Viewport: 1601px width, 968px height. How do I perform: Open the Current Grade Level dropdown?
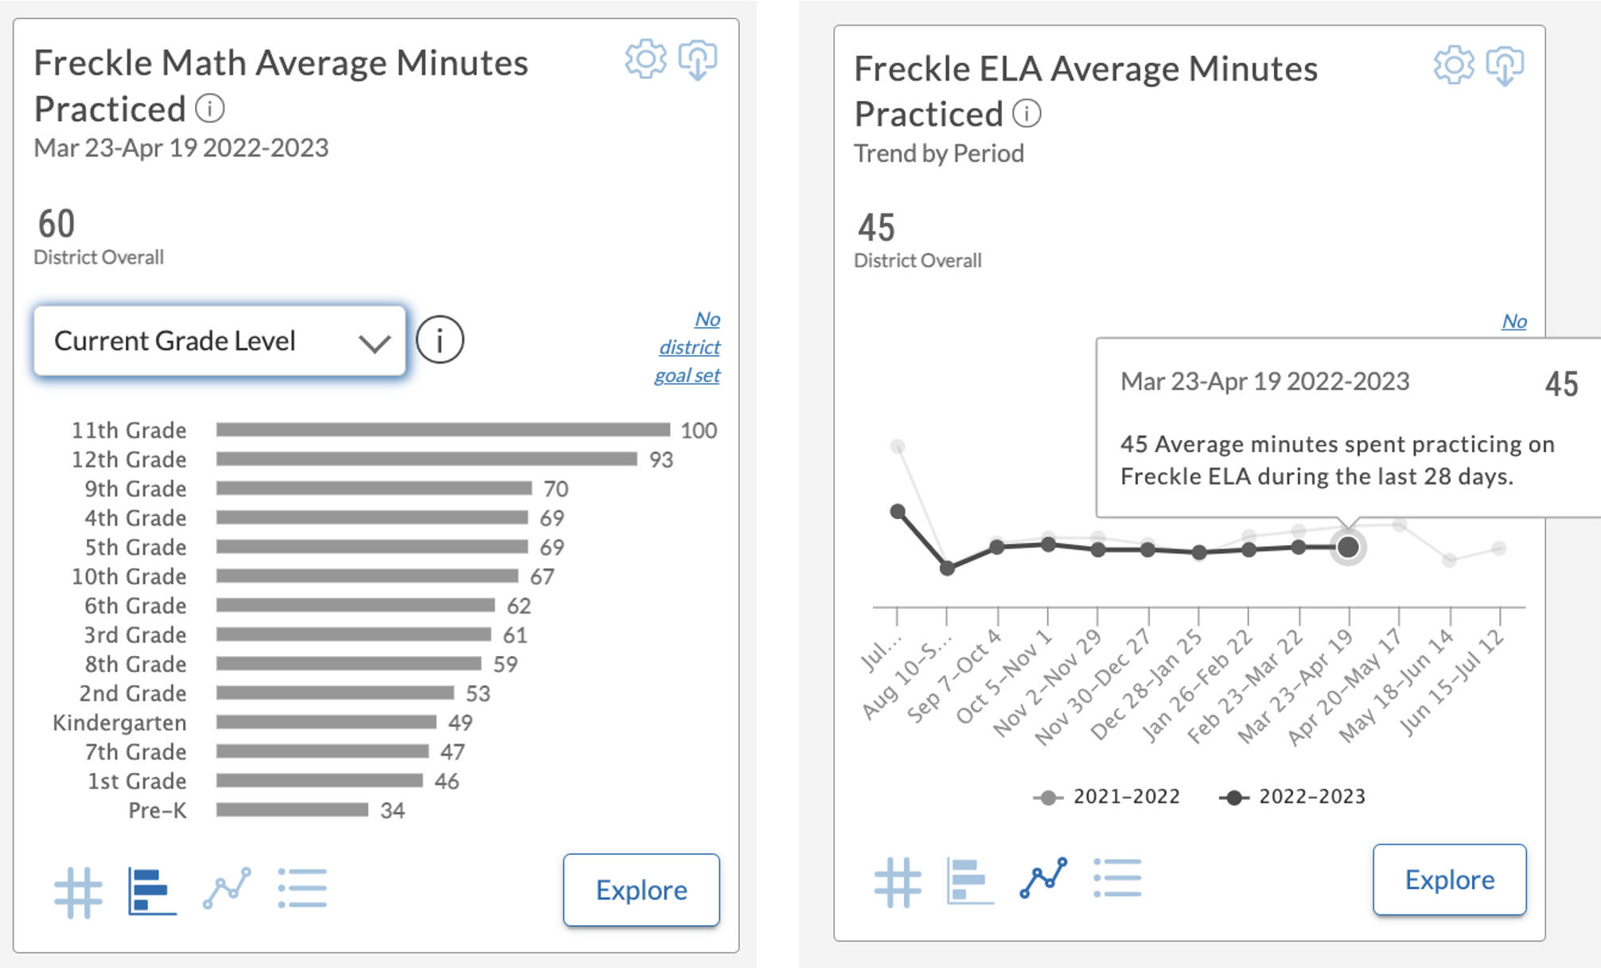click(218, 341)
